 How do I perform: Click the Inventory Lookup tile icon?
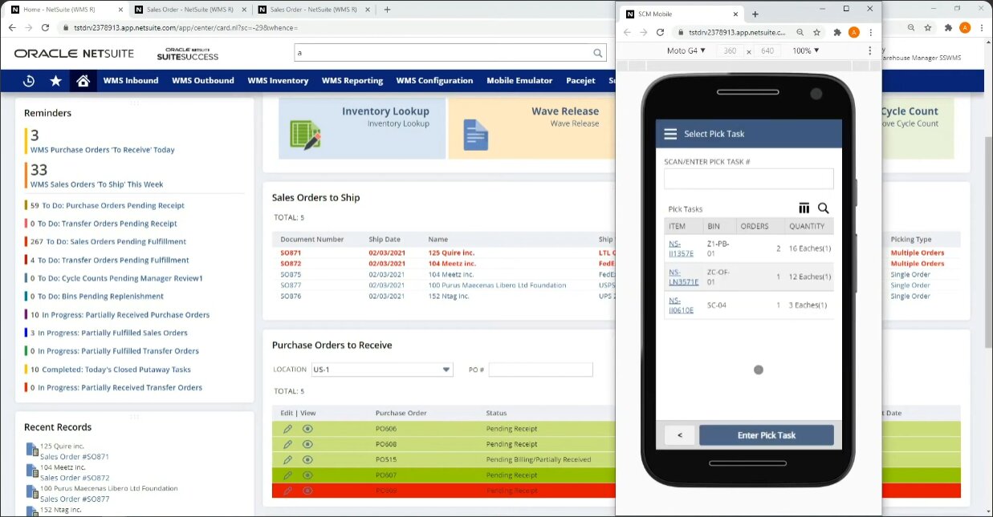click(x=305, y=135)
